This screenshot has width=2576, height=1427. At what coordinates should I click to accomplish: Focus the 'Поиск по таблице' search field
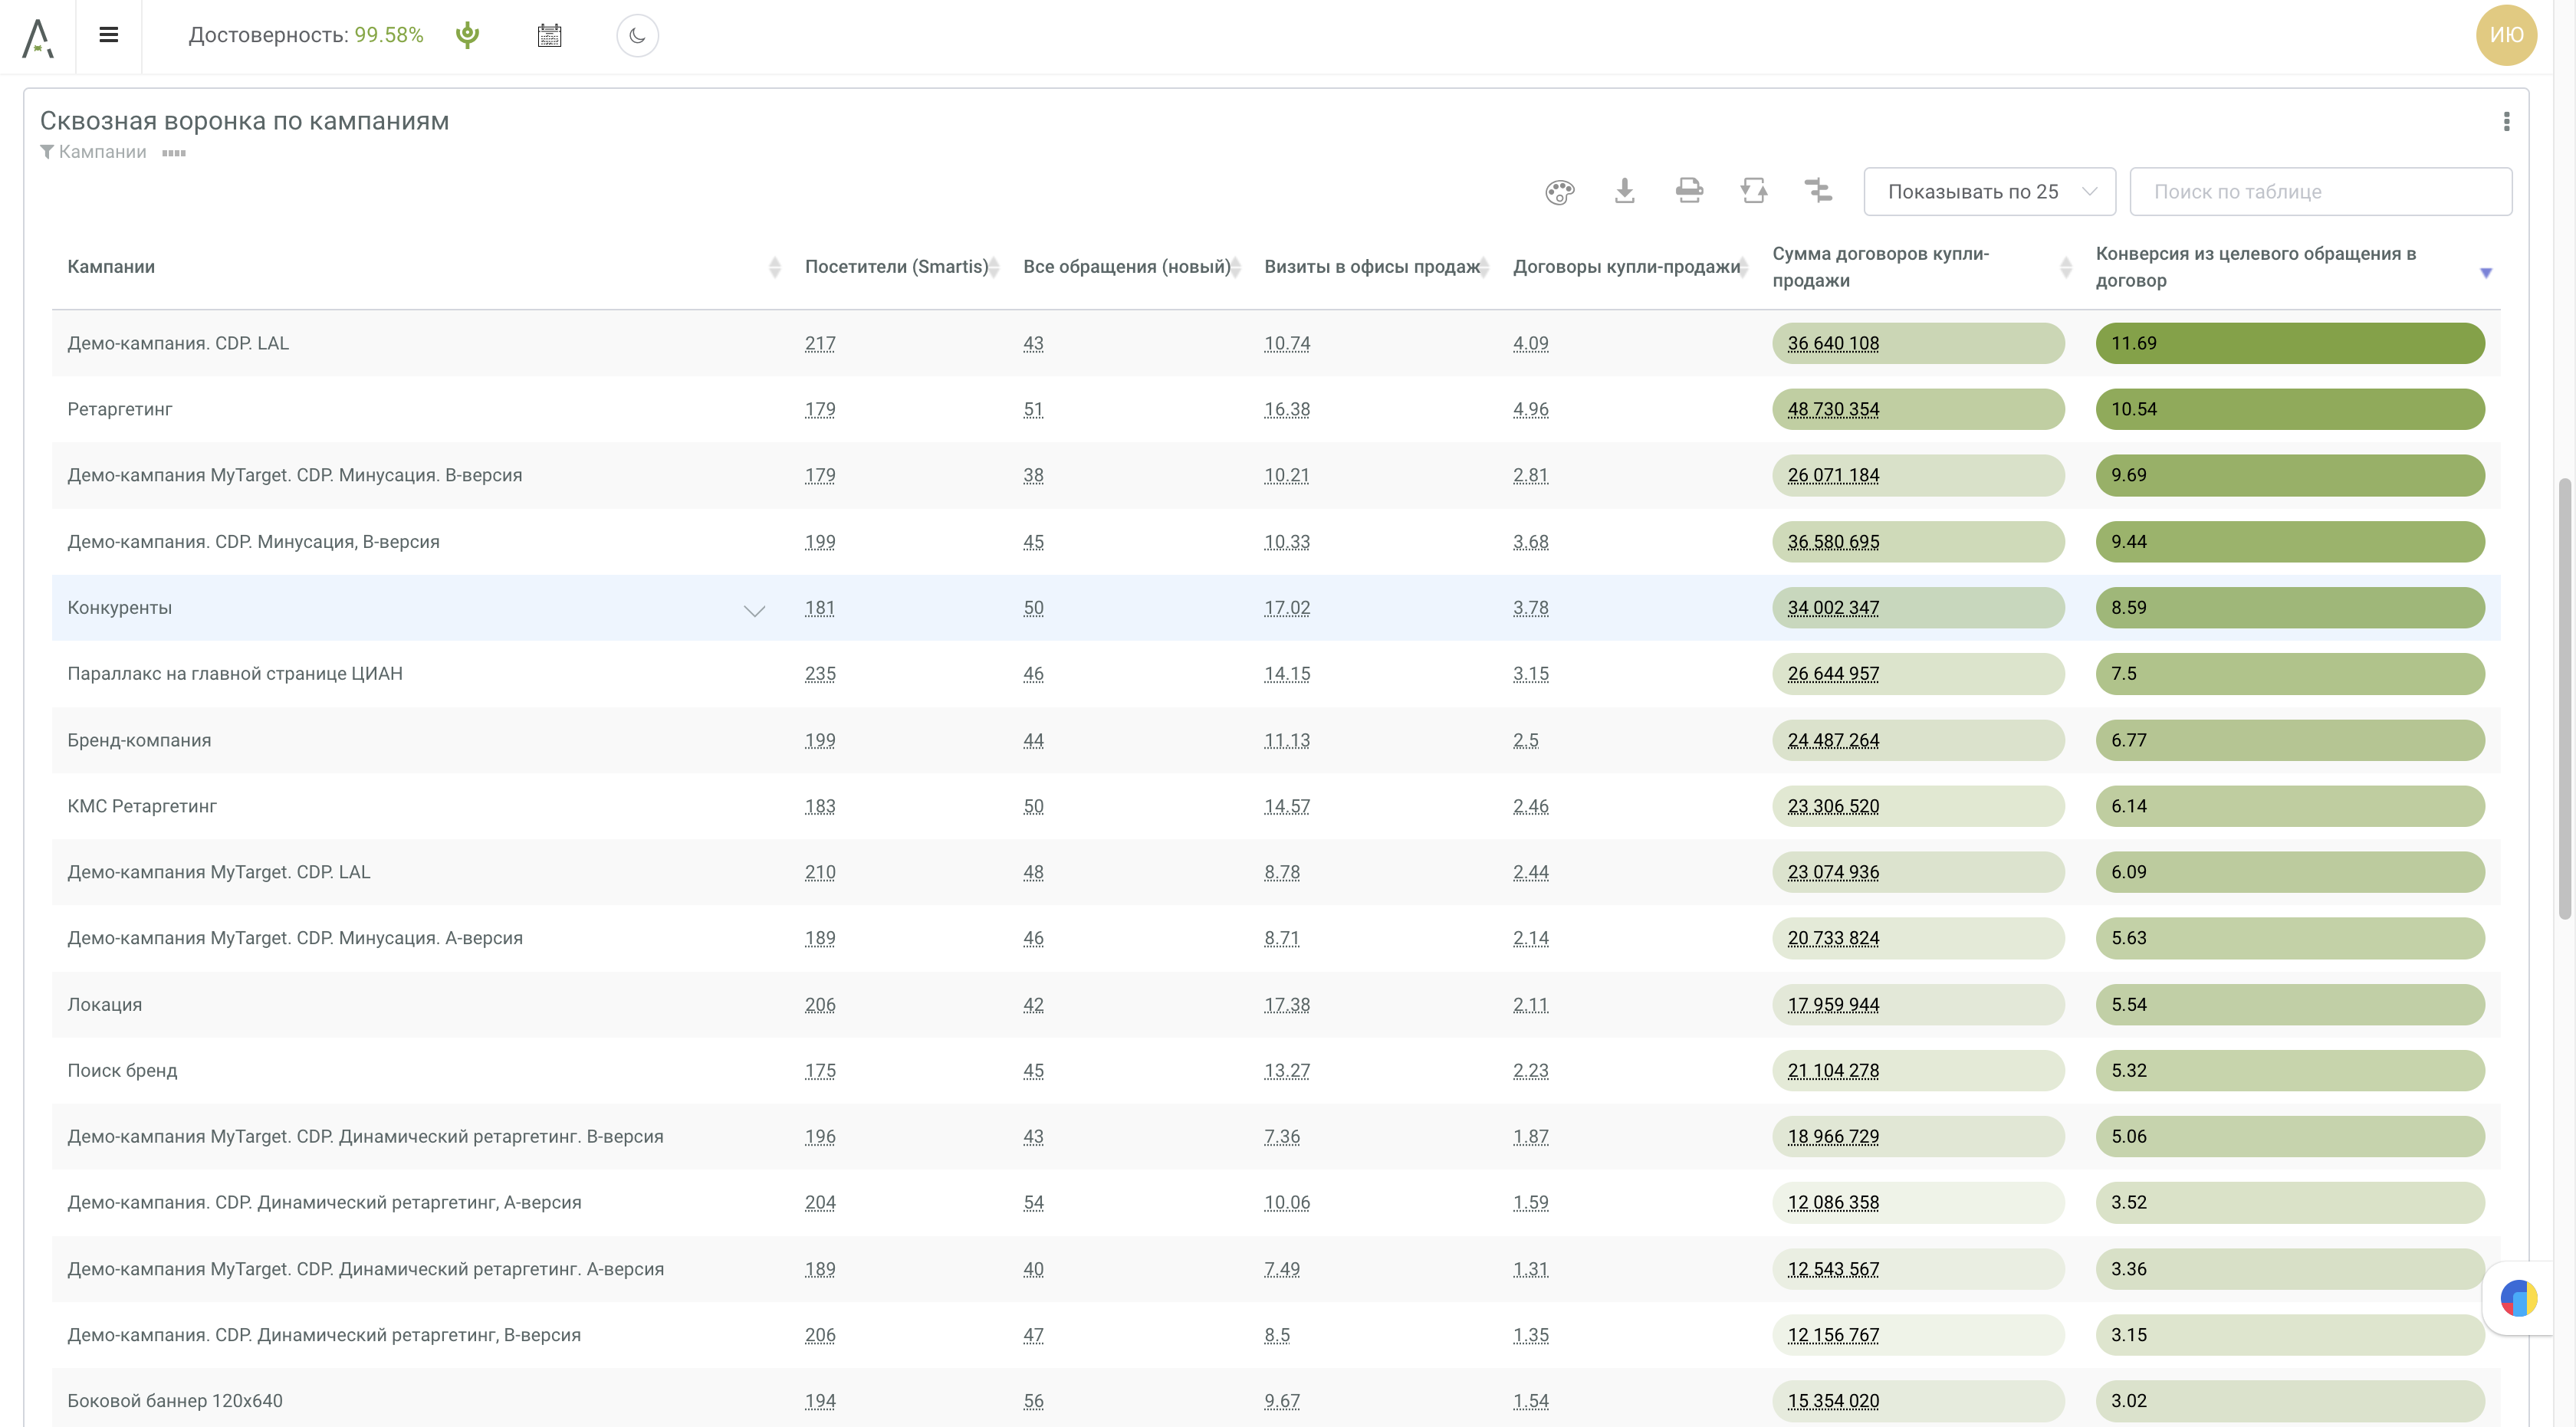point(2320,192)
